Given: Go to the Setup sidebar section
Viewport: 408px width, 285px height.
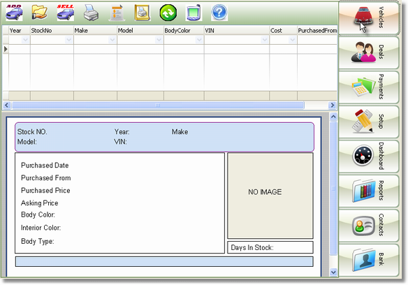Looking at the screenshot, I should (x=369, y=122).
